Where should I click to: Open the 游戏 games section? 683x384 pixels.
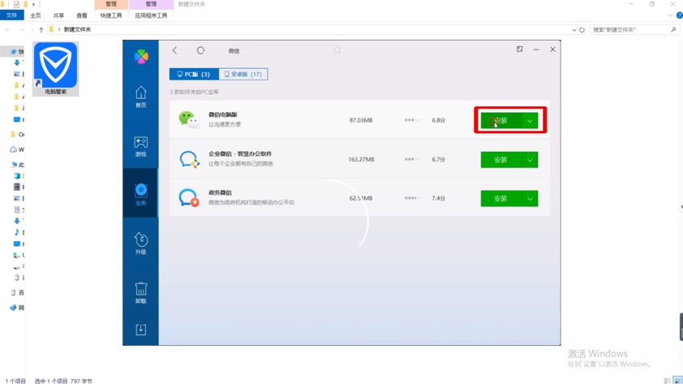(140, 146)
